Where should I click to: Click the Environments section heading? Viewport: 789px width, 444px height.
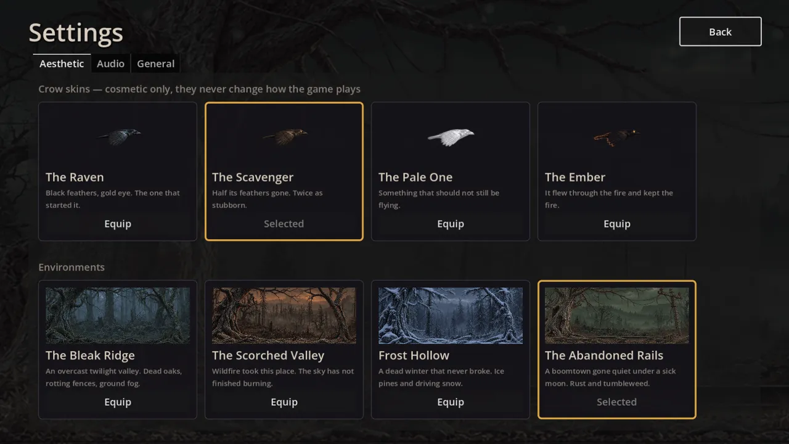click(72, 267)
